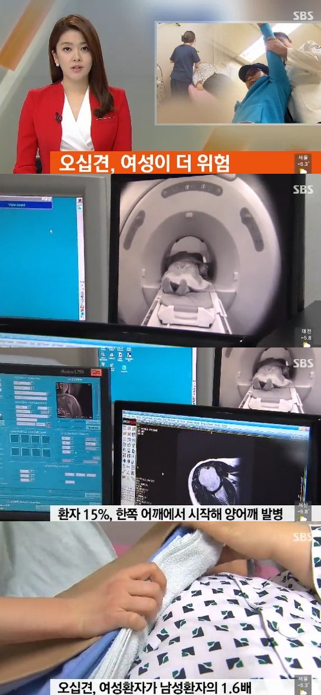Click the vertical scrollbar of the blue window
The width and height of the screenshot is (321, 695).
[81, 258]
